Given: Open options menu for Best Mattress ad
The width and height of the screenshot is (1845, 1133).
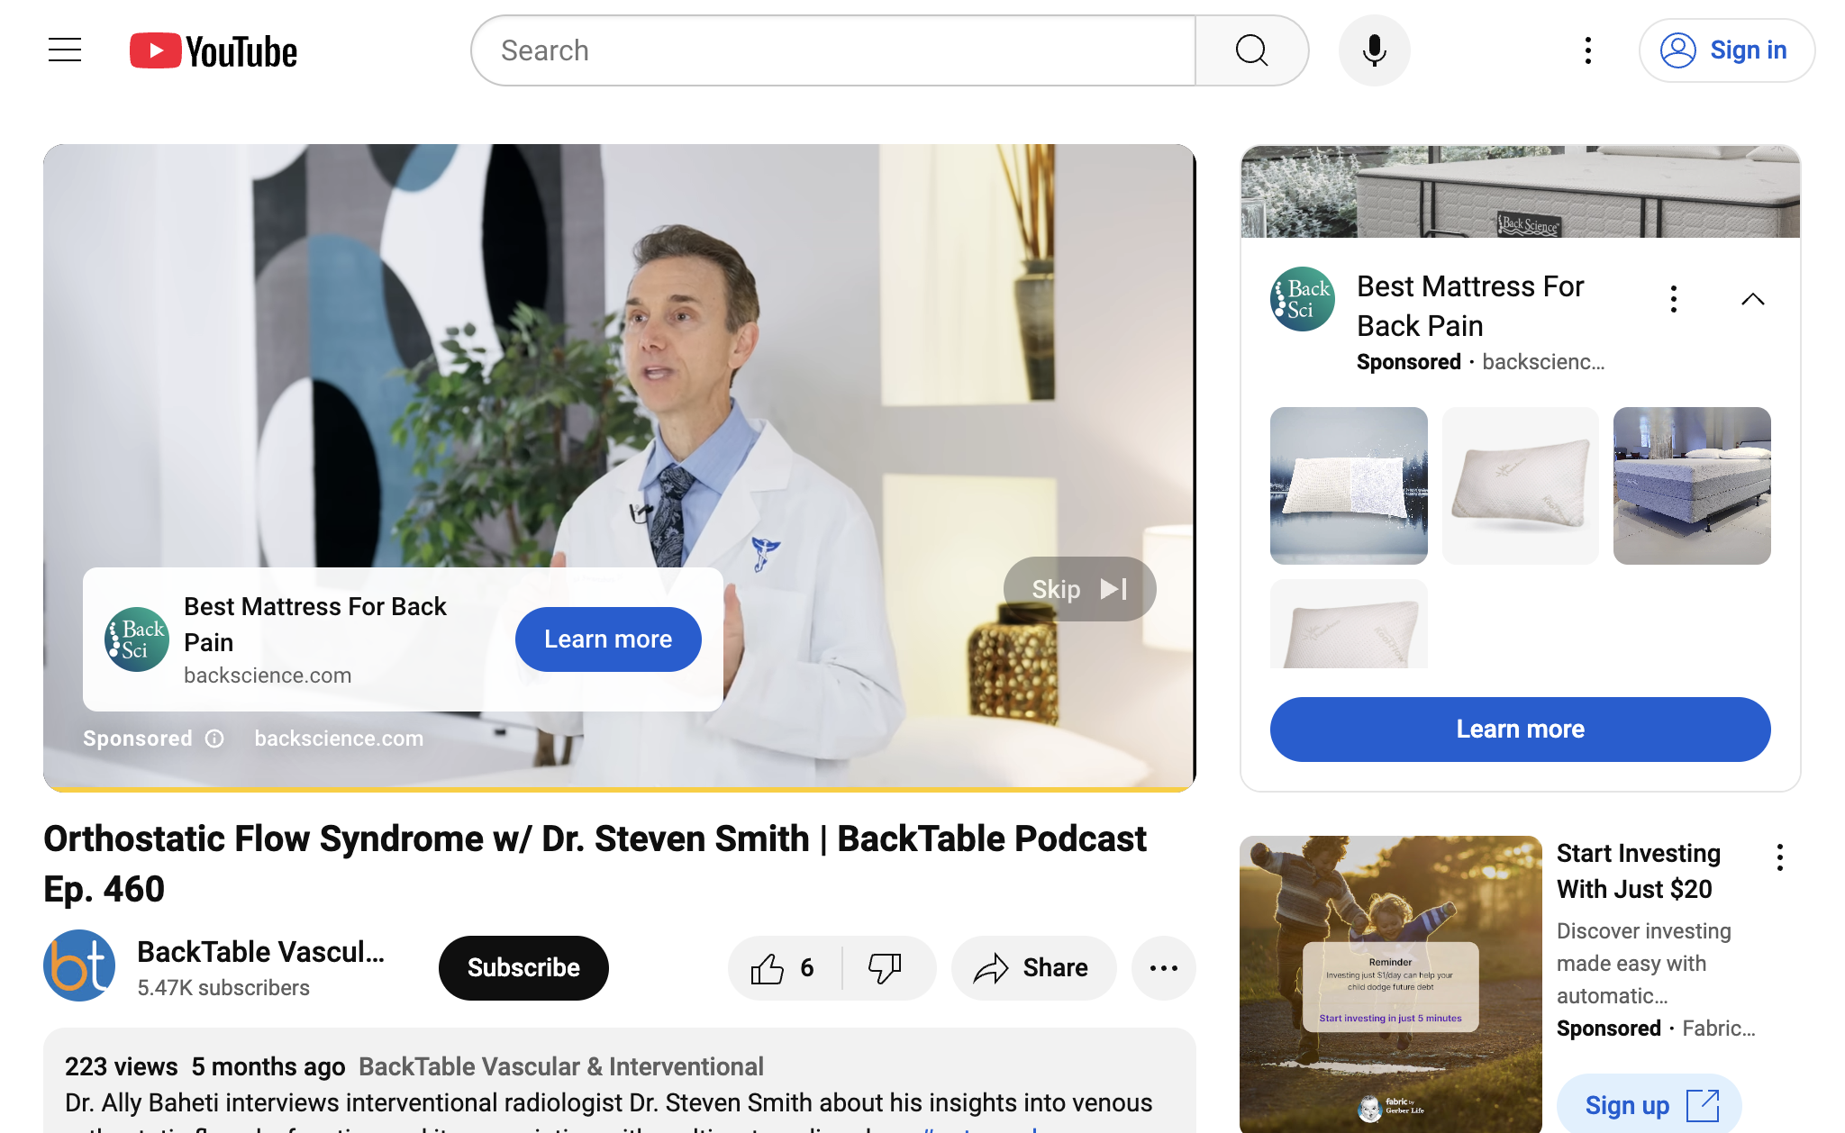Looking at the screenshot, I should point(1674,299).
